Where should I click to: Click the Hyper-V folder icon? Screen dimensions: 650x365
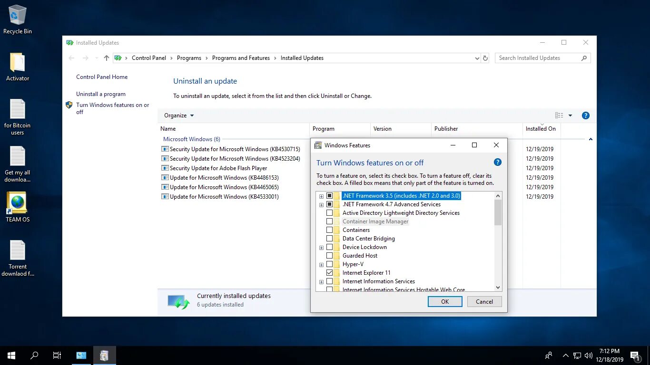(337, 264)
